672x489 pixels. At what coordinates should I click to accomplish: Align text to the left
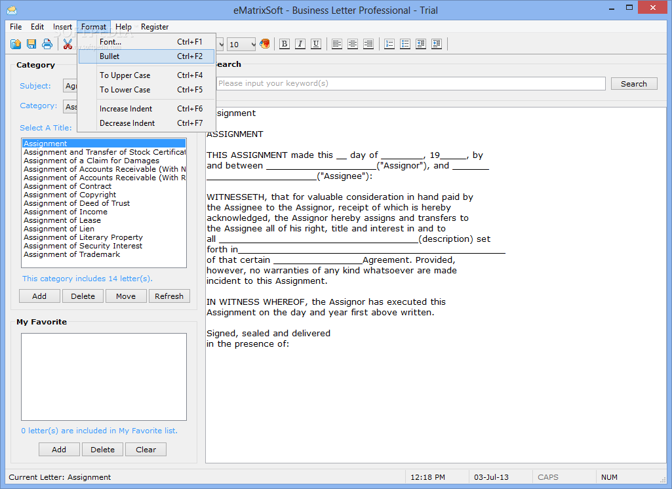pos(337,44)
